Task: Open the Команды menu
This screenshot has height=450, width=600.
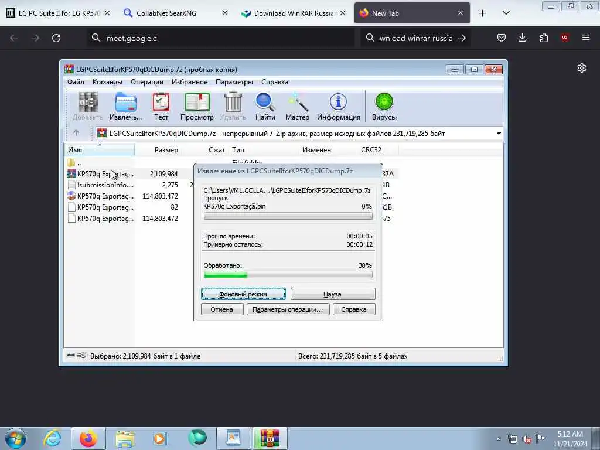Action: 108,82
